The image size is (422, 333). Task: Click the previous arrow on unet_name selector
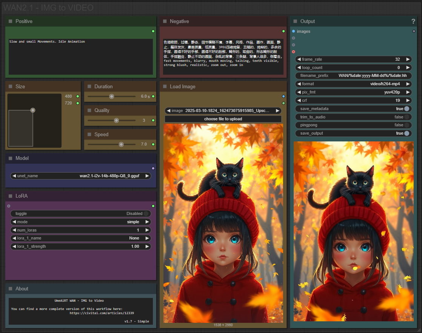coord(14,176)
